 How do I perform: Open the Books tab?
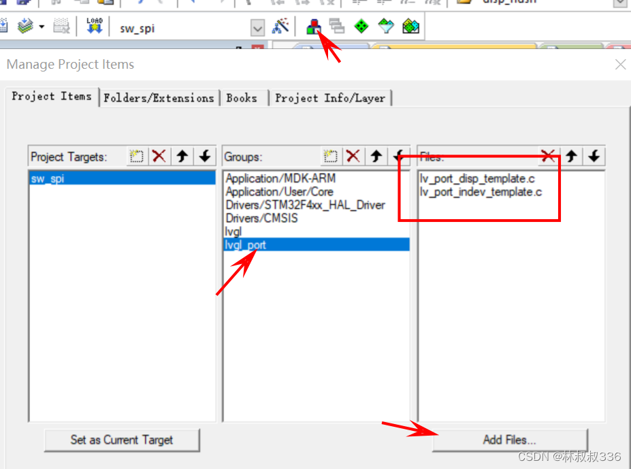(242, 98)
